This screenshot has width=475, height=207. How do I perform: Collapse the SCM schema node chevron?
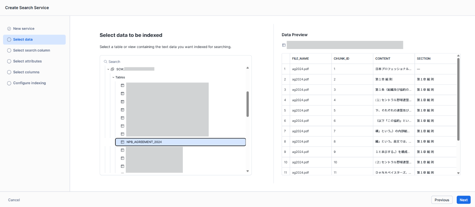(x=108, y=69)
